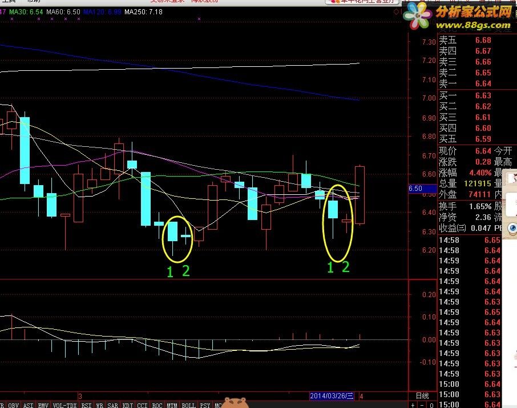Click the 0.20 MACD axis label
The image size is (517, 408).
tap(429, 295)
